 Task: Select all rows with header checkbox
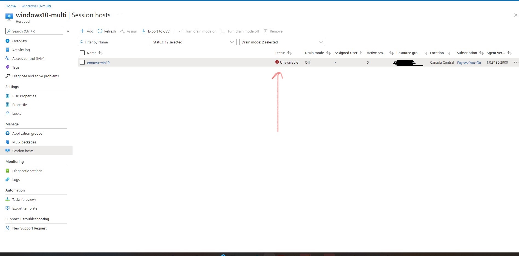[82, 53]
